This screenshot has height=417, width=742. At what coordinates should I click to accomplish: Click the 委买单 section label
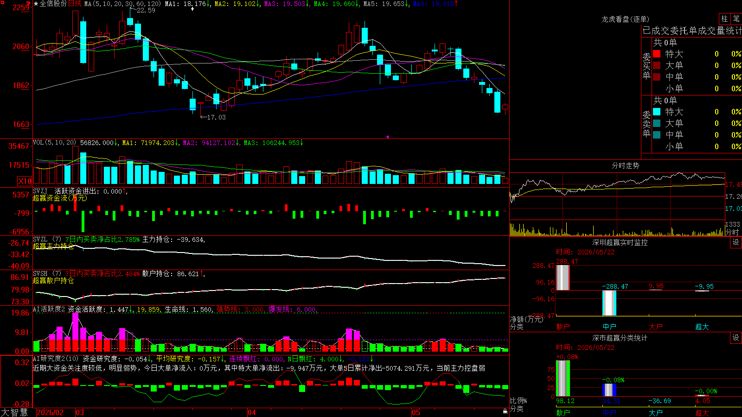pos(646,66)
